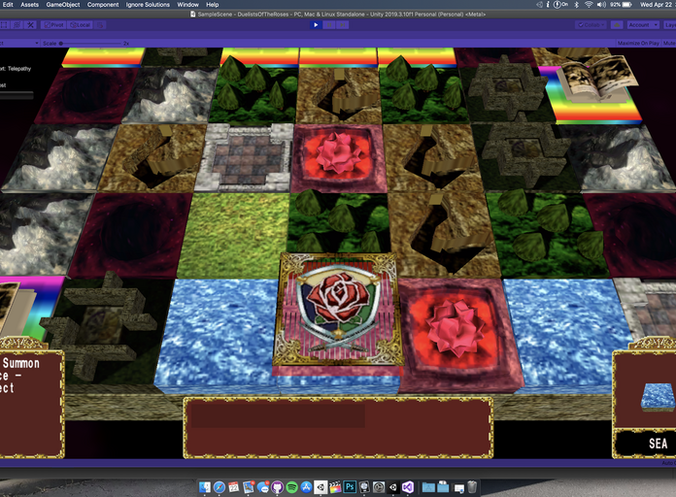Click the Bluetooth status icon
This screenshot has height=497, width=676.
tap(576, 5)
